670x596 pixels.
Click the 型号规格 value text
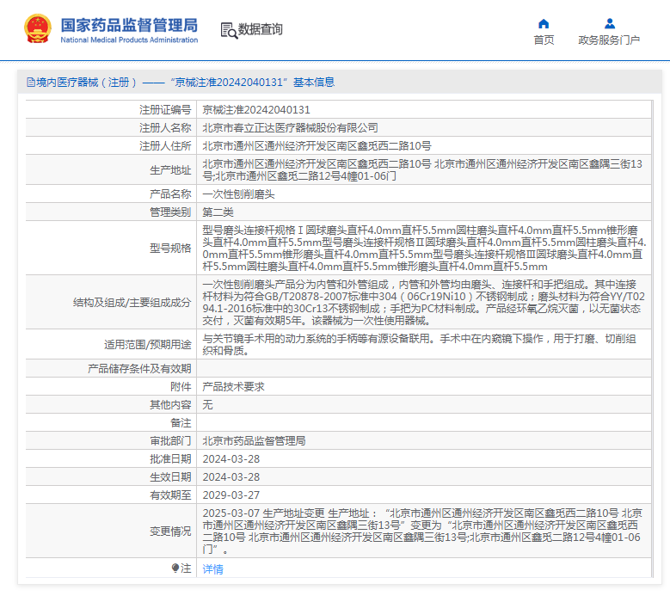(x=424, y=249)
